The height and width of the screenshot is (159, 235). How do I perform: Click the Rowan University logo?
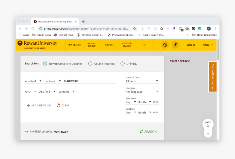tap(37, 44)
